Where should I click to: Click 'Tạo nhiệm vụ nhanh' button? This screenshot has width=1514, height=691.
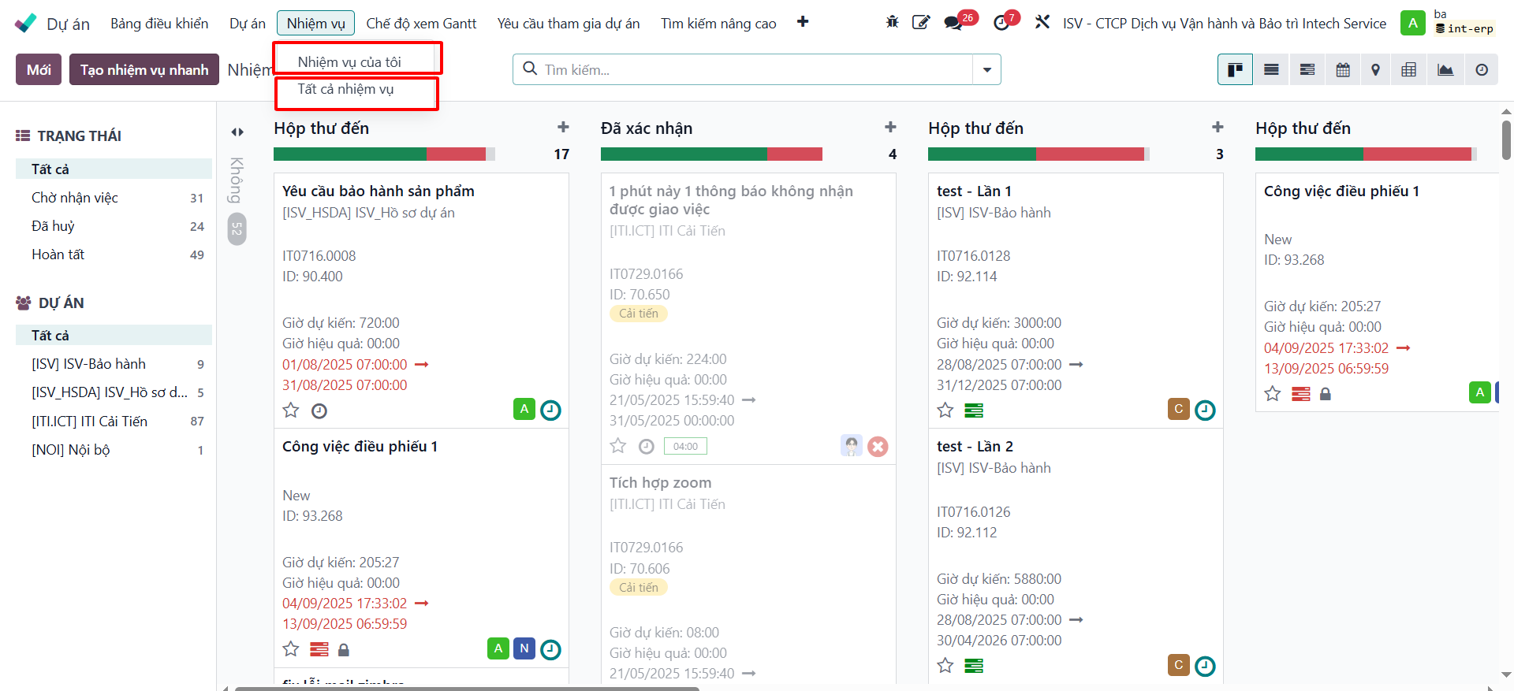pos(144,69)
